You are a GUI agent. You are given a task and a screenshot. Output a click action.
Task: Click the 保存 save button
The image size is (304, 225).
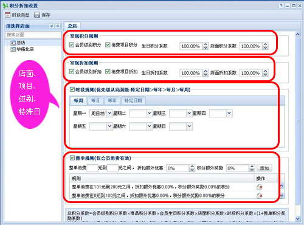tap(42, 15)
